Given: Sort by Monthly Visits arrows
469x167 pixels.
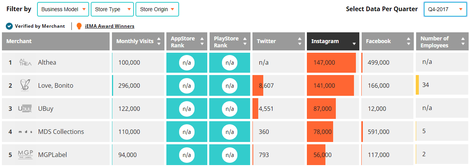Looking at the screenshot, I should [159, 41].
